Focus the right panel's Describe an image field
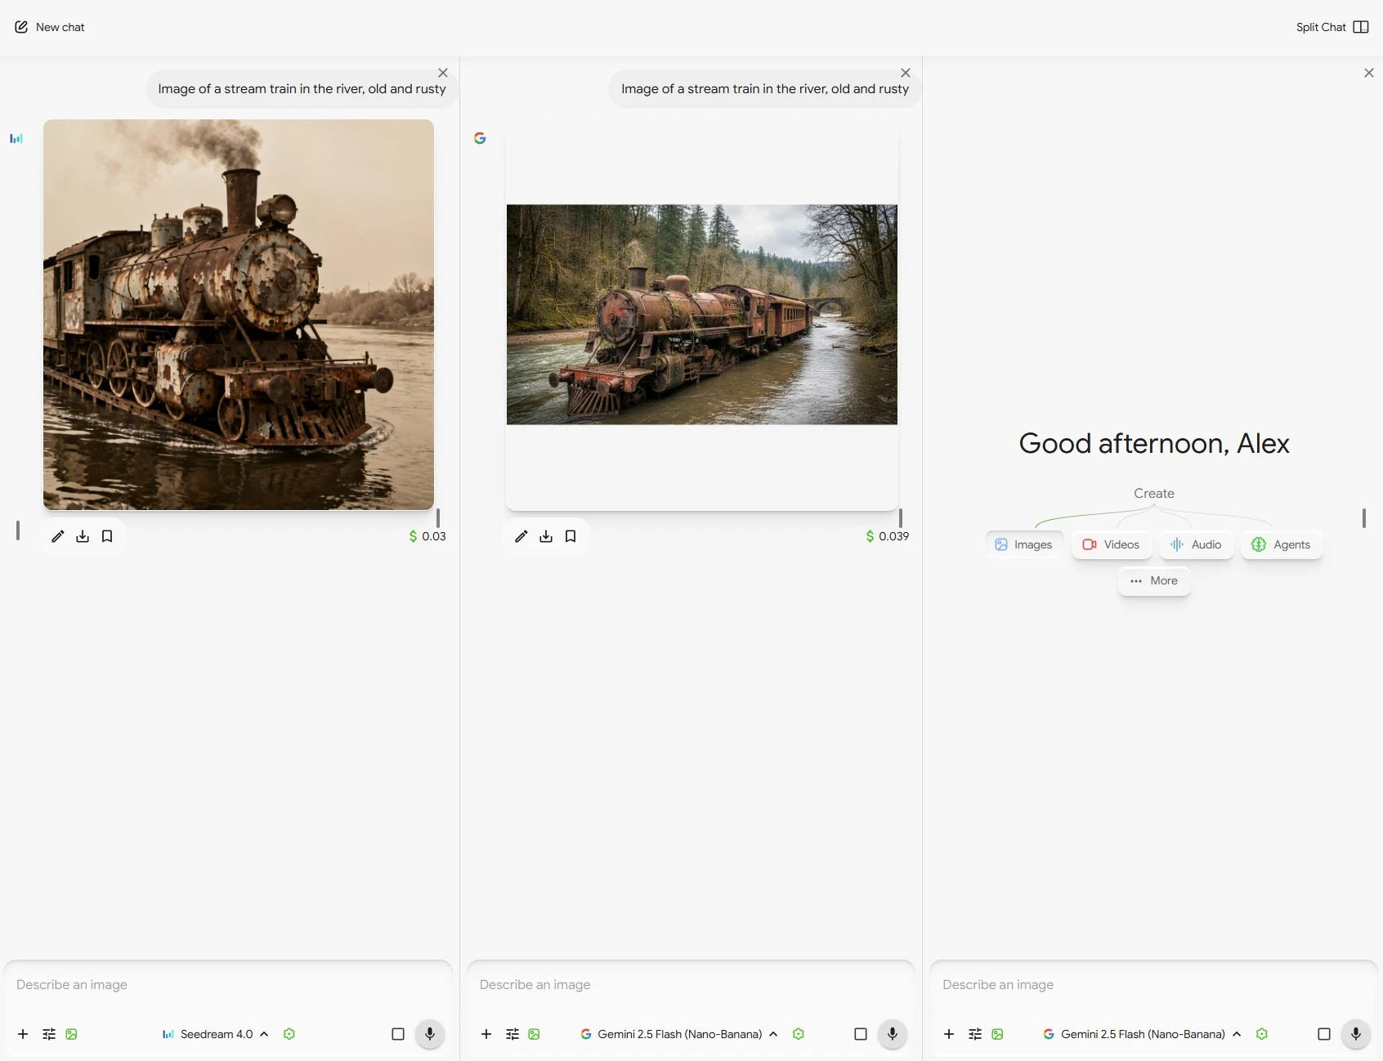The height and width of the screenshot is (1061, 1383). click(x=1152, y=984)
